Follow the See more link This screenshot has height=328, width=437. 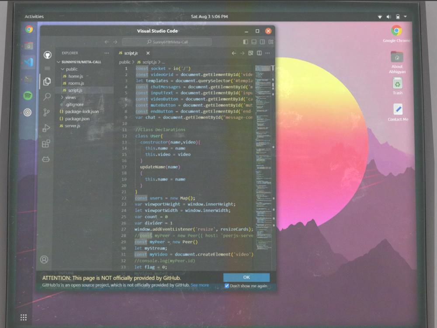pos(200,285)
